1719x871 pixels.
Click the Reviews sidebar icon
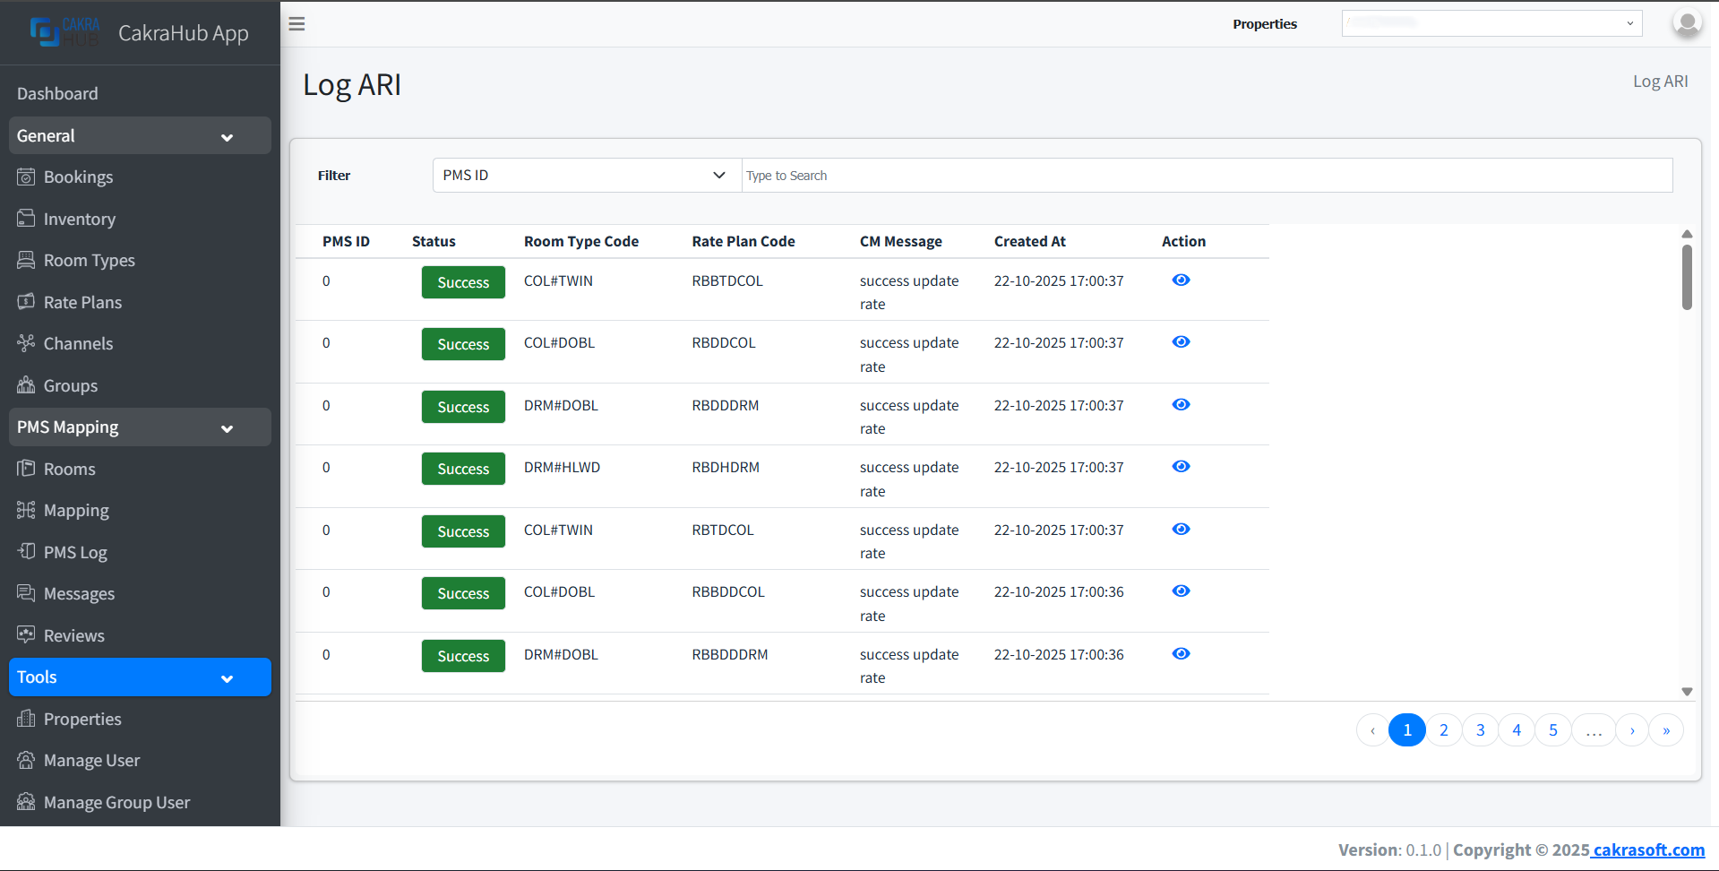point(26,635)
